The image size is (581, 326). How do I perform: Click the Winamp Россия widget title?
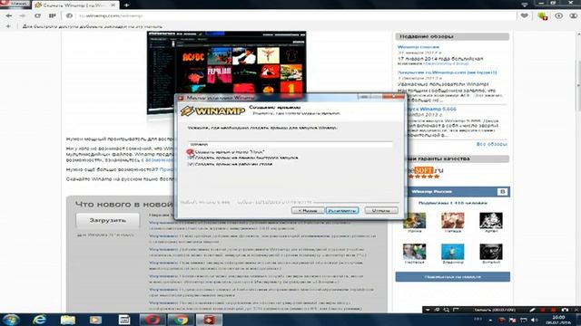point(432,191)
